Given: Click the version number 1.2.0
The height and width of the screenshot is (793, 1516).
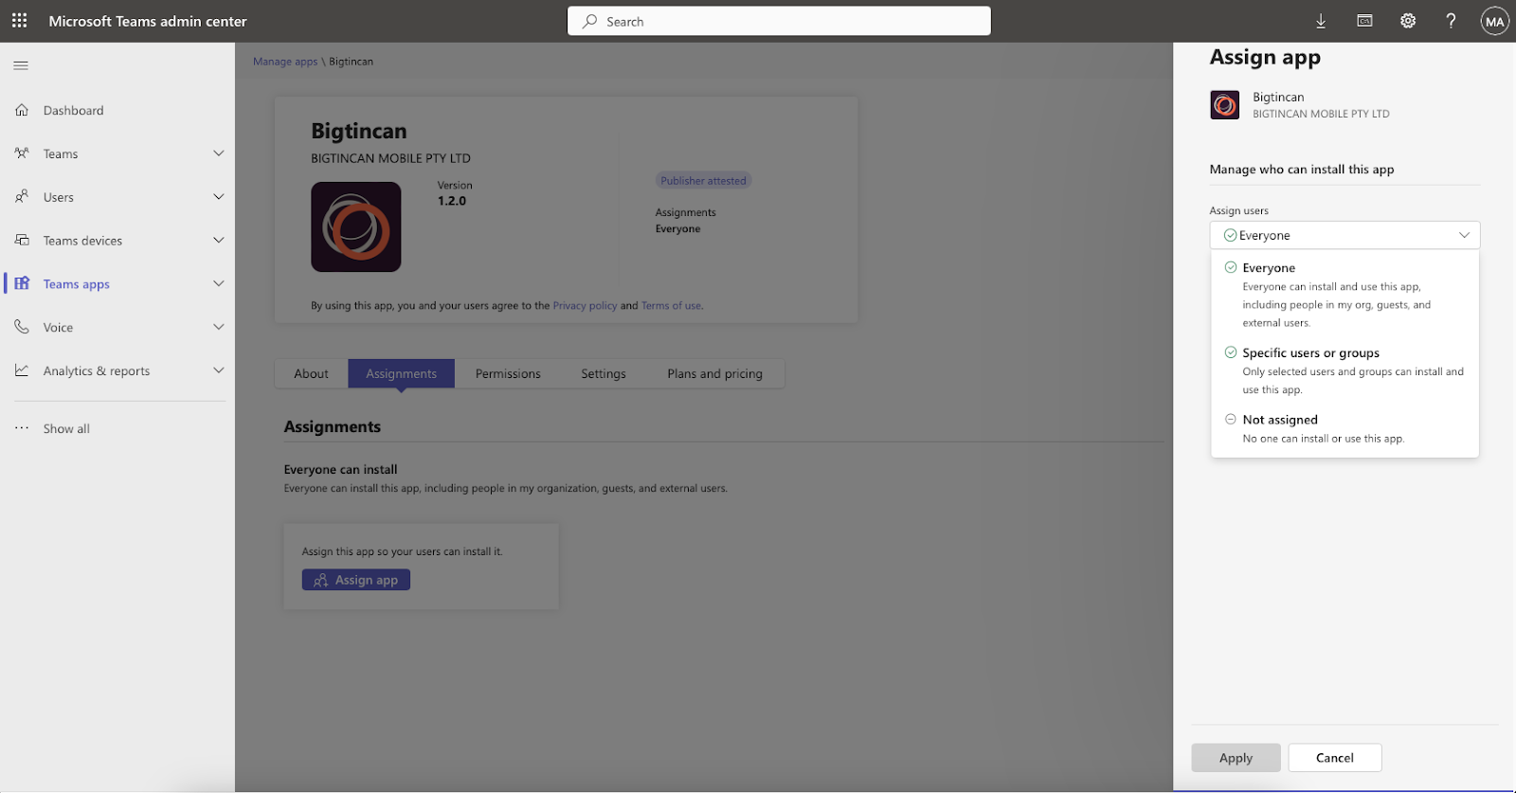Looking at the screenshot, I should pyautogui.click(x=452, y=201).
